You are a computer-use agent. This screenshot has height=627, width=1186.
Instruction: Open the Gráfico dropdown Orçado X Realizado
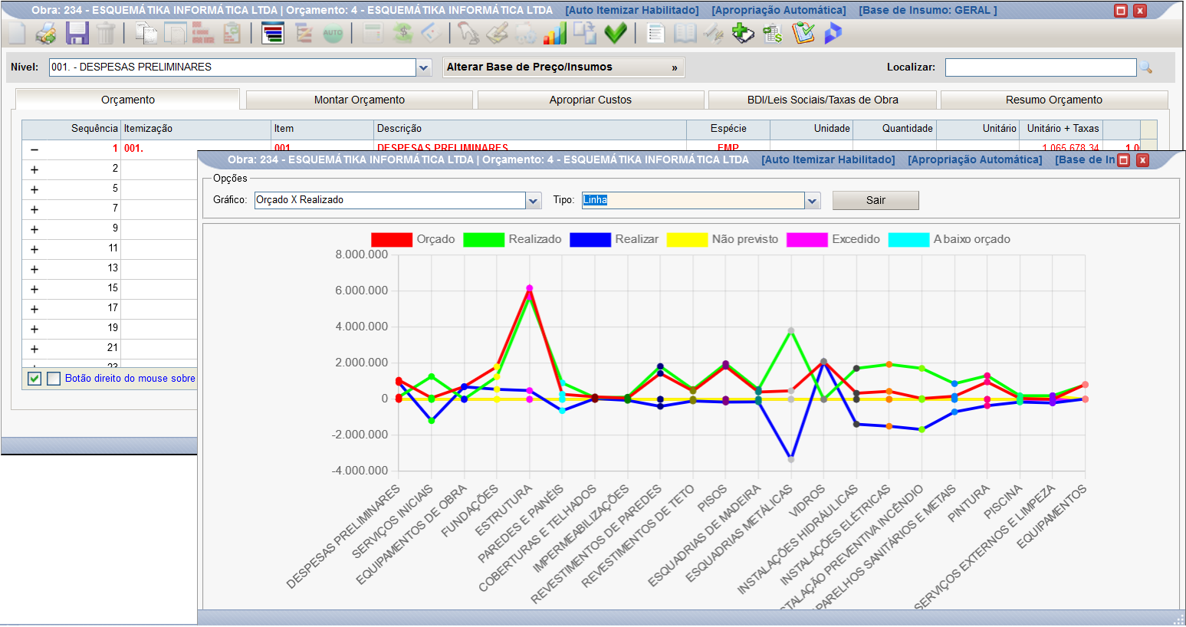(398, 200)
